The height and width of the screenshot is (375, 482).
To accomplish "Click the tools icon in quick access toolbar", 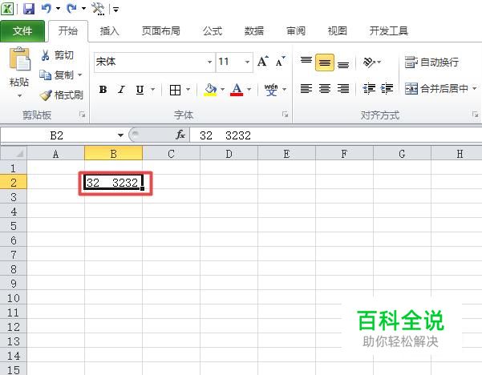I will click(98, 9).
